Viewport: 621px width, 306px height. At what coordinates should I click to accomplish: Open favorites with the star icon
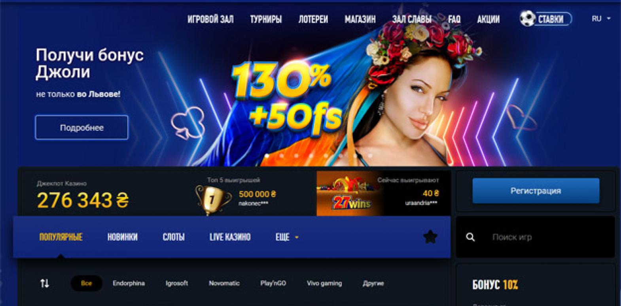point(430,237)
